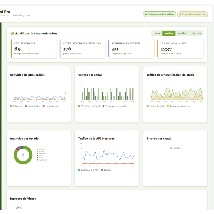Click the '500' axis label in Ingresos chart

[19, 207]
